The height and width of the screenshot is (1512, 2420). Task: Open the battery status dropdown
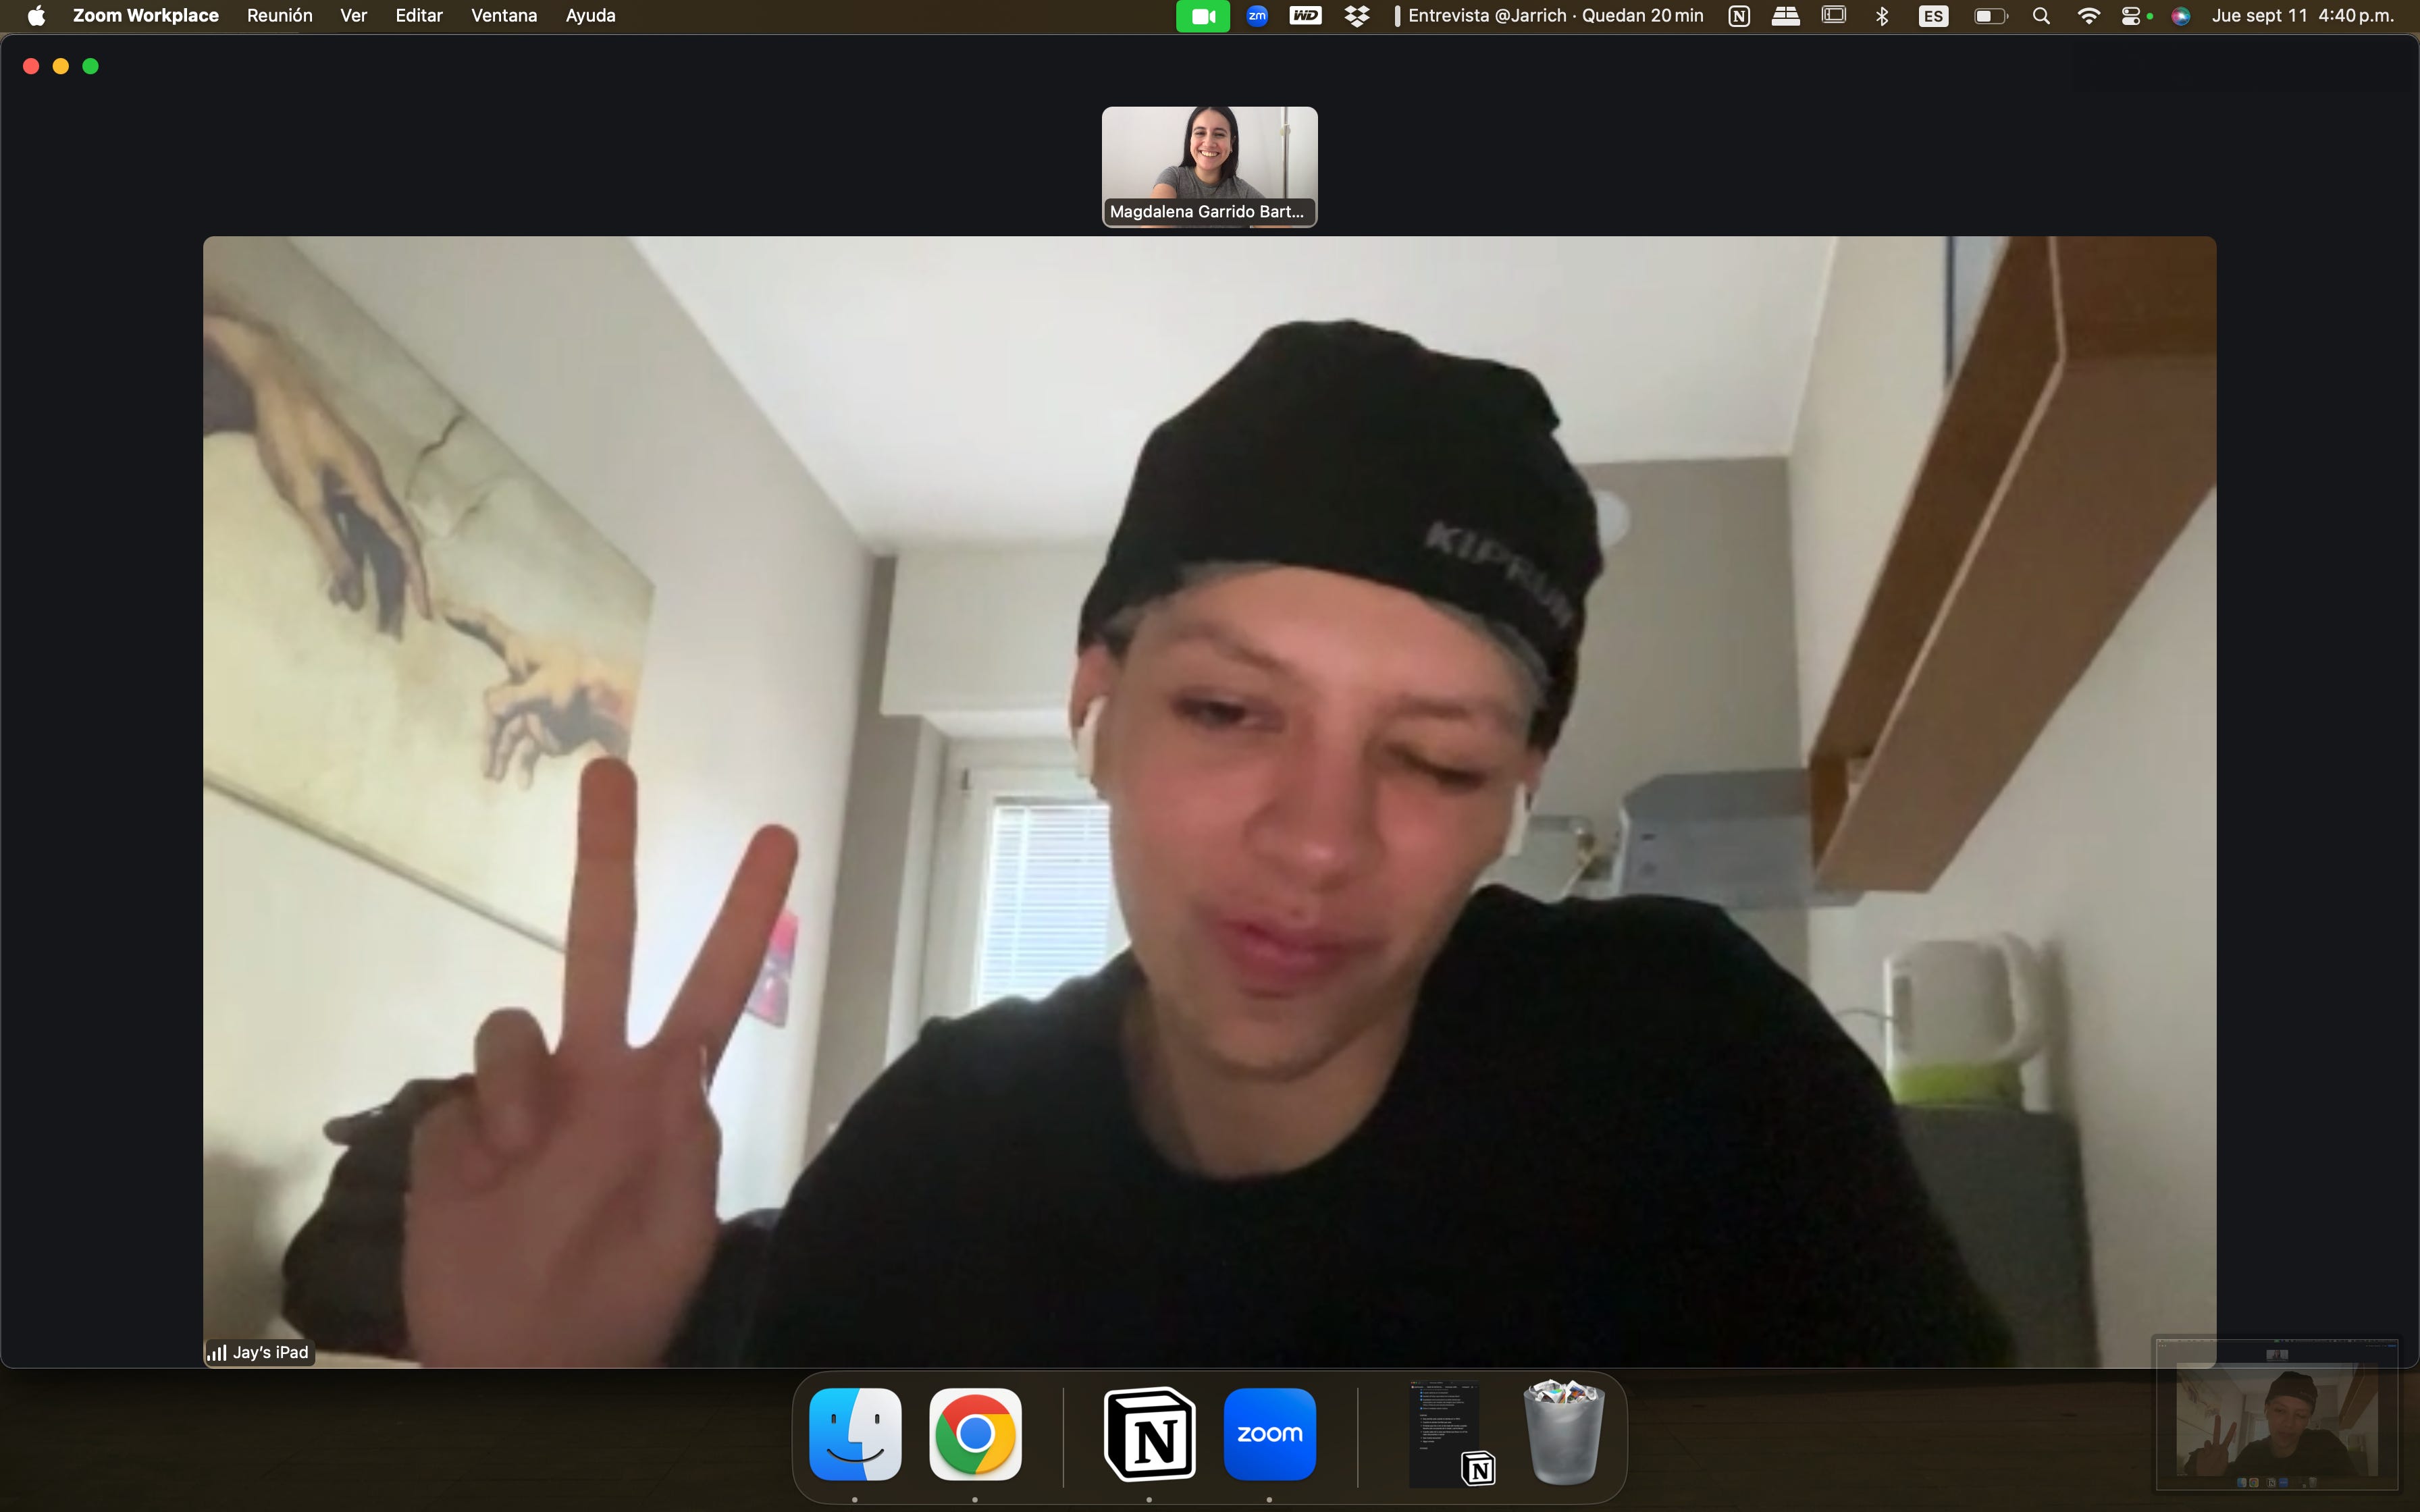pos(1989,16)
